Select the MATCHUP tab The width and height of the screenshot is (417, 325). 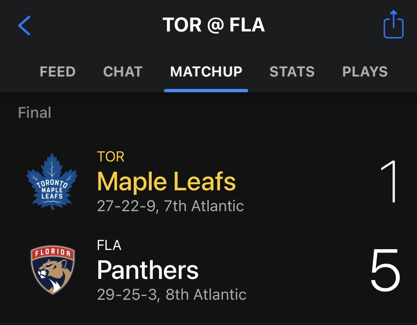(x=206, y=72)
